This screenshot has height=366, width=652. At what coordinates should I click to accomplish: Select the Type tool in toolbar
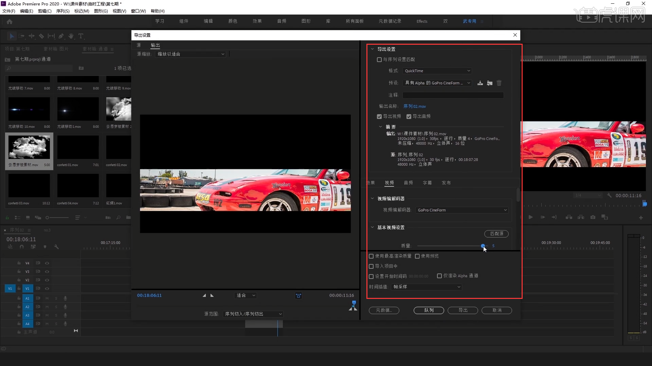[81, 36]
